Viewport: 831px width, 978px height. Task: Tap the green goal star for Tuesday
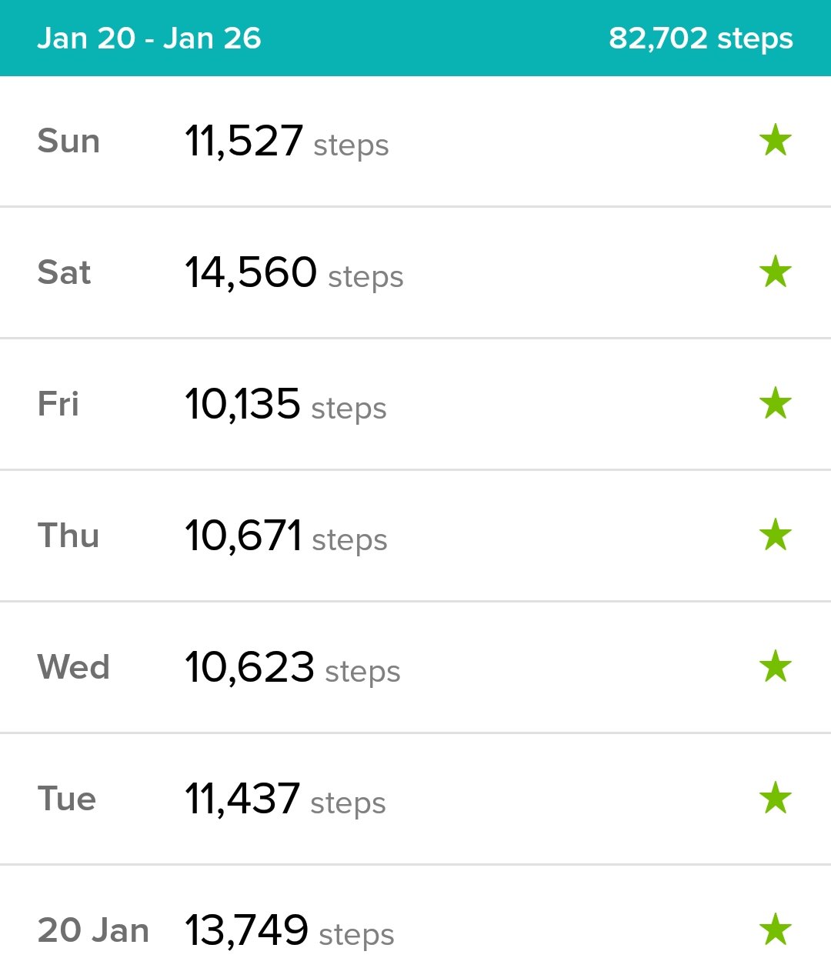coord(775,799)
